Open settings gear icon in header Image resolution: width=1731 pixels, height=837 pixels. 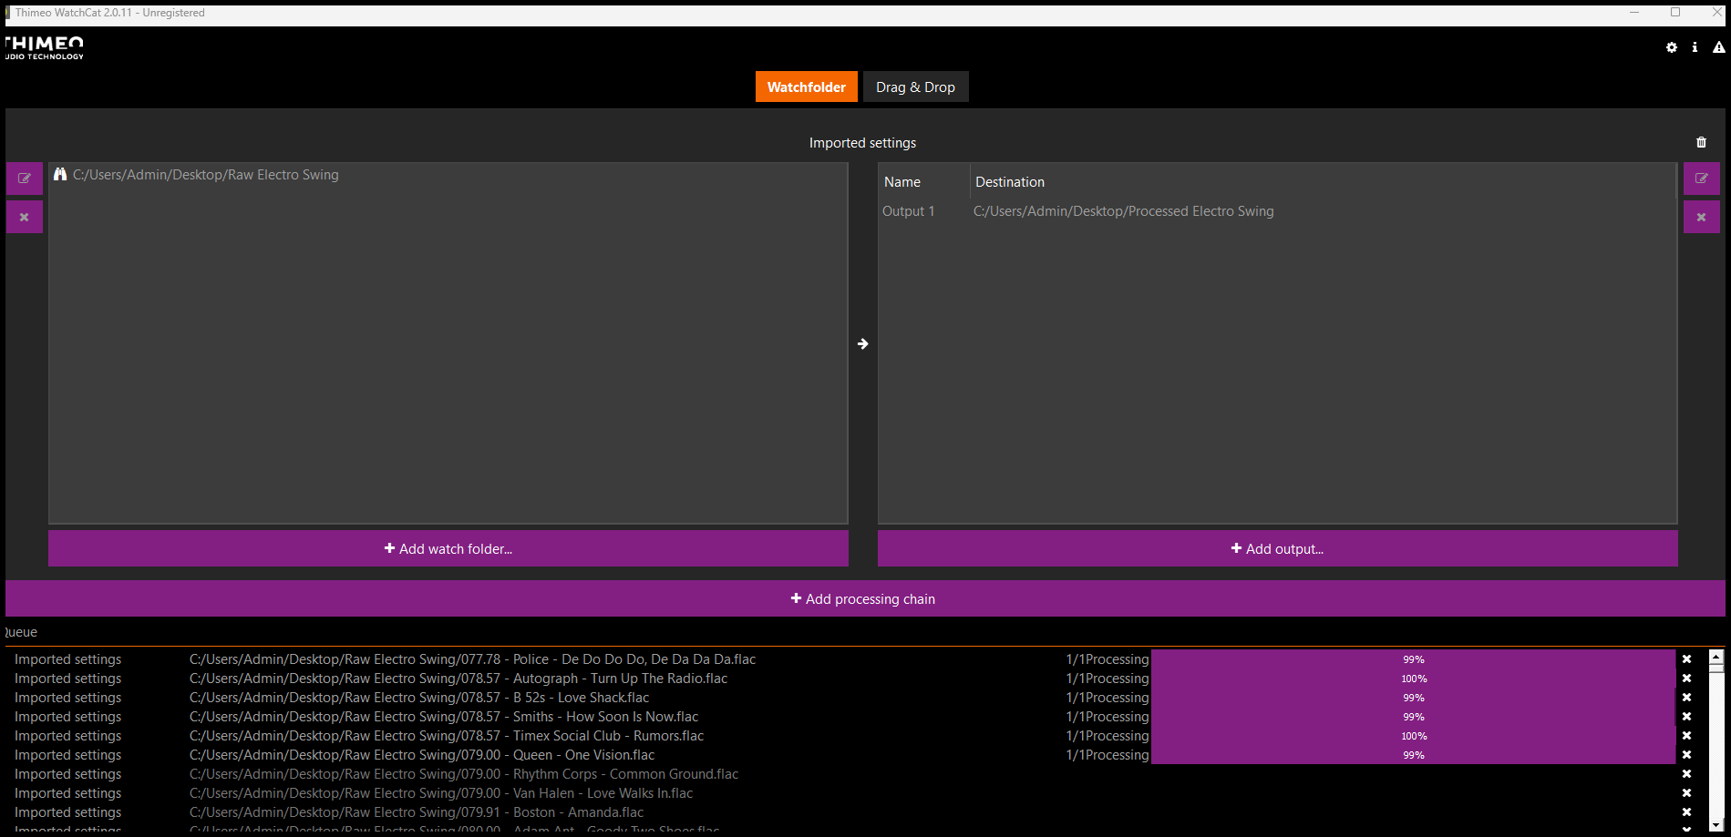tap(1671, 47)
